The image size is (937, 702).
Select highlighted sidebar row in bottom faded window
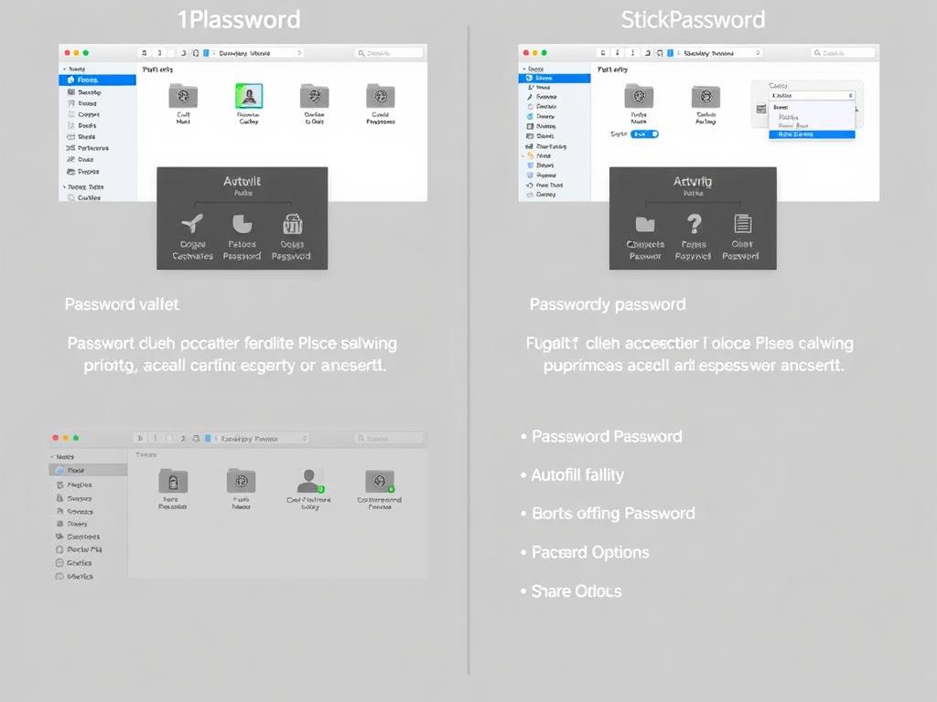pos(88,471)
